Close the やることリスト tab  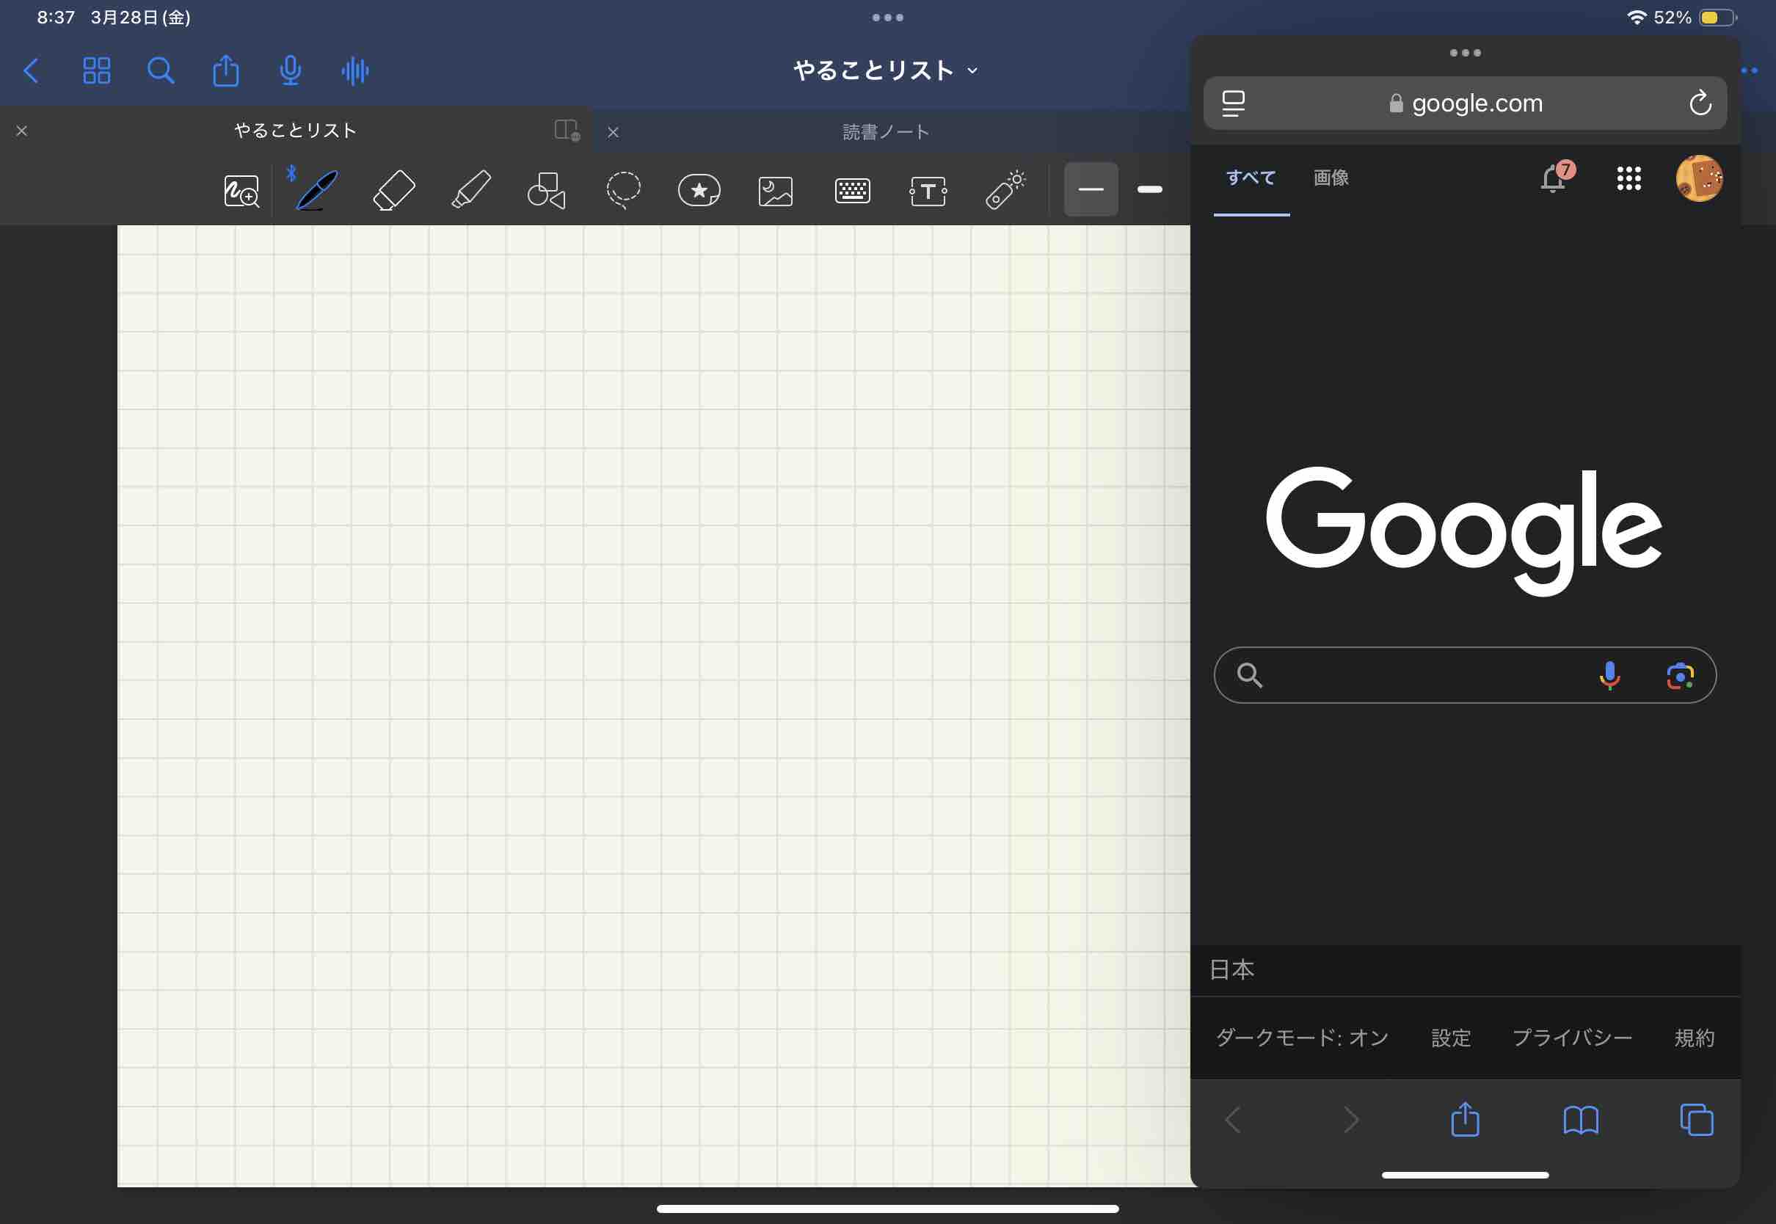[x=21, y=131]
